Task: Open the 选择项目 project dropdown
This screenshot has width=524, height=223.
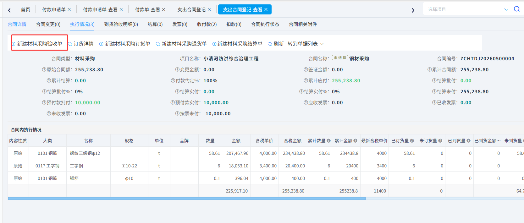Action: coord(467,9)
